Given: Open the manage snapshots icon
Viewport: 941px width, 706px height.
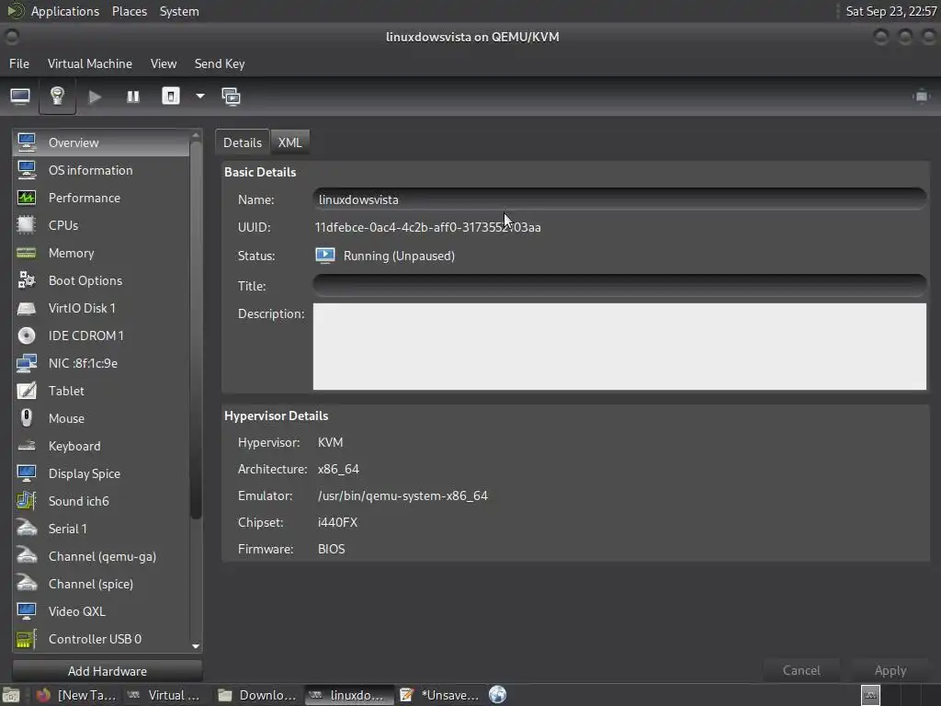Looking at the screenshot, I should [231, 96].
